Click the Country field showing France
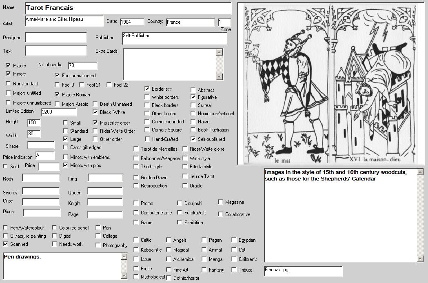 190,22
